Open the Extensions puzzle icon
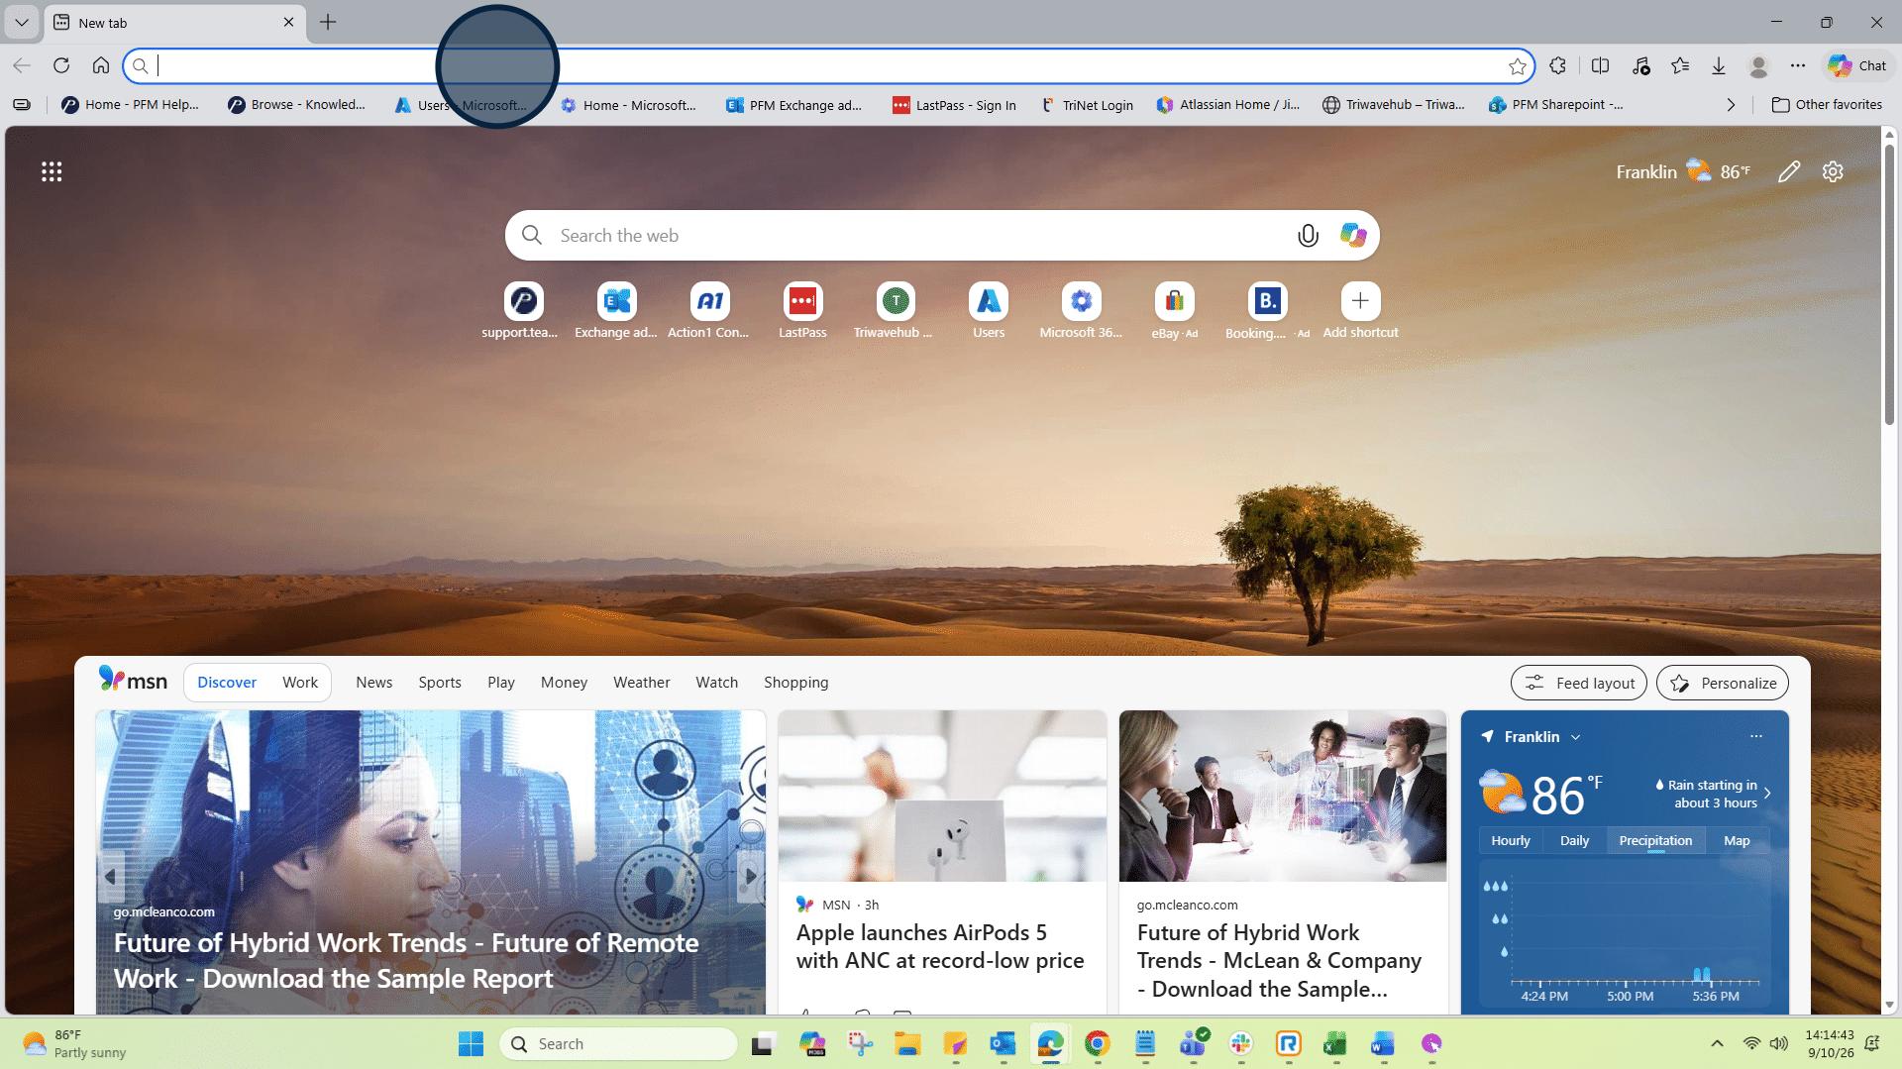The image size is (1902, 1069). (x=1558, y=65)
